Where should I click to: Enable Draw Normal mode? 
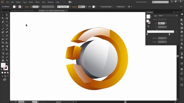(x=2, y=76)
